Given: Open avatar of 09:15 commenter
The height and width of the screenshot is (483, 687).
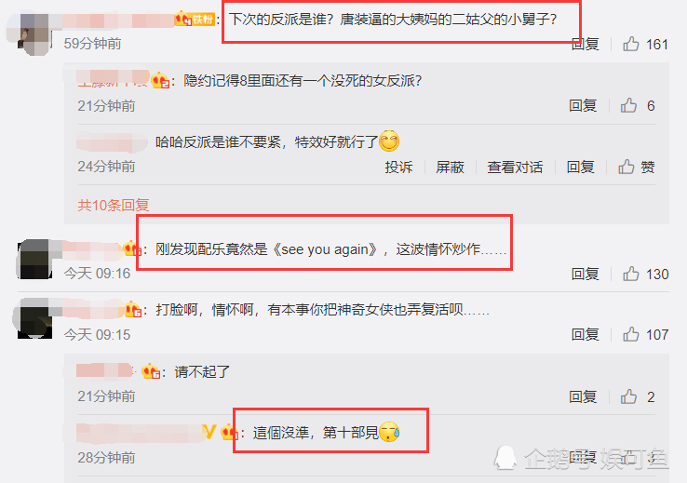Looking at the screenshot, I should (x=34, y=318).
